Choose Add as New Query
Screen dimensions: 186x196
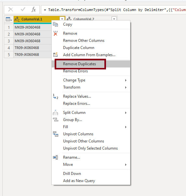tap(91, 181)
